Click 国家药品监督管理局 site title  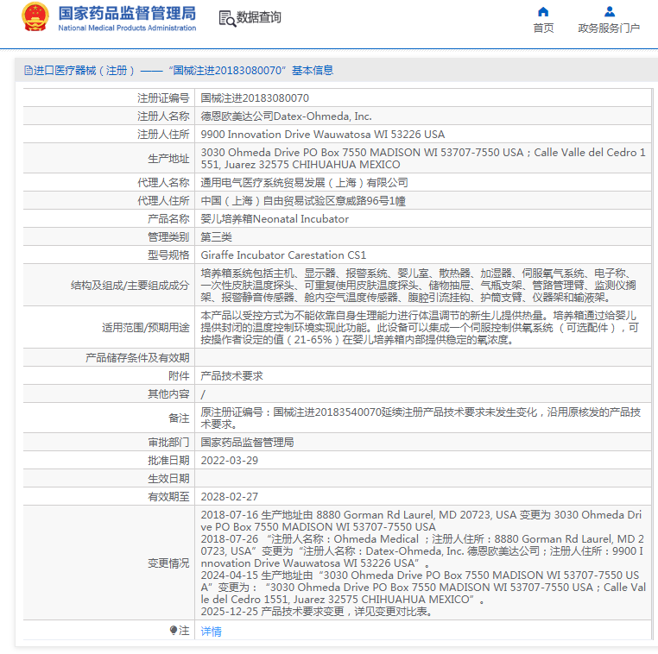click(x=127, y=14)
